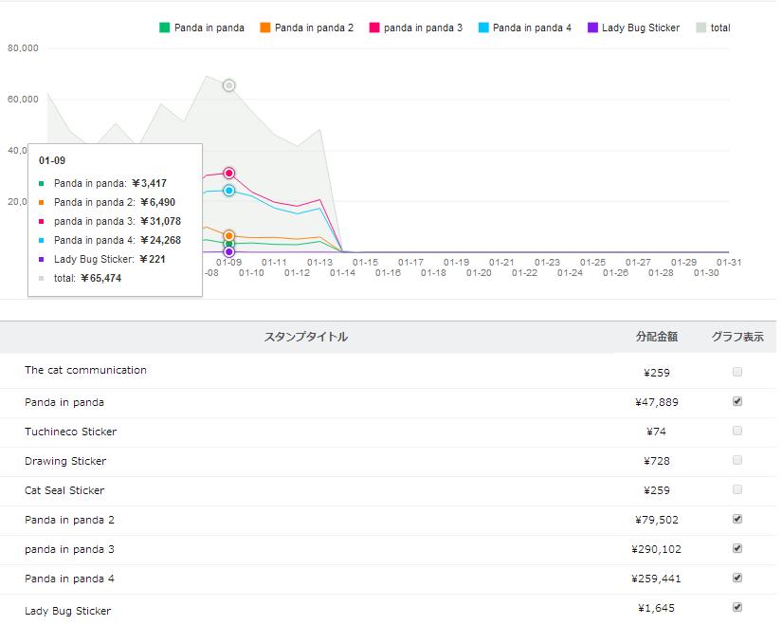The width and height of the screenshot is (782, 625).
Task: Click the orange Panda in panda 2 legend swatch
Action: tap(264, 28)
